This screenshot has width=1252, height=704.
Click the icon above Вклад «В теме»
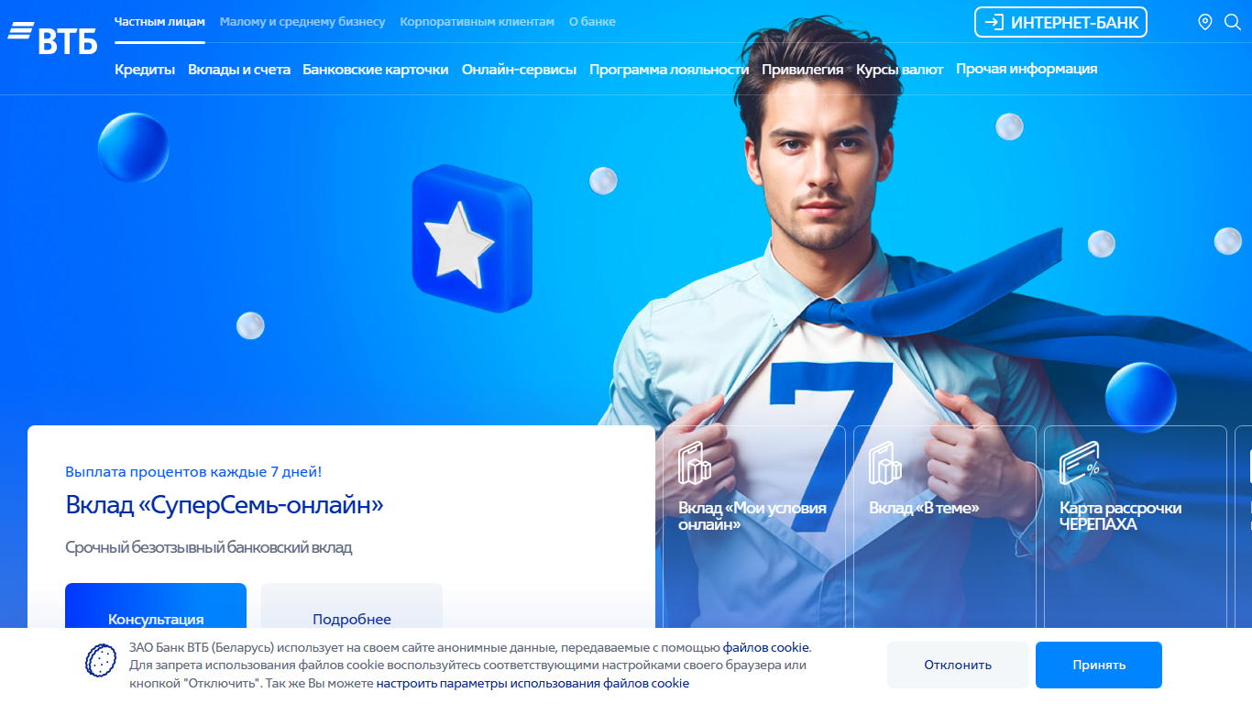pos(884,463)
